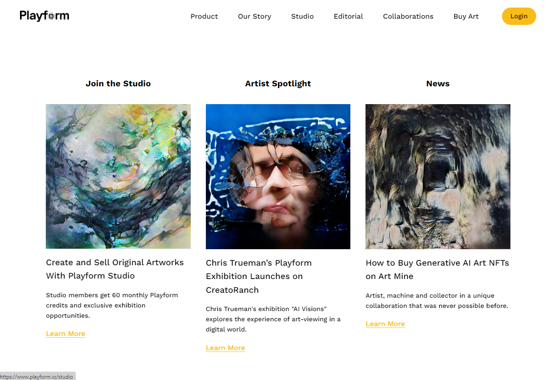Image resolution: width=558 pixels, height=380 pixels.
Task: Go to Our Story page
Action: click(254, 16)
